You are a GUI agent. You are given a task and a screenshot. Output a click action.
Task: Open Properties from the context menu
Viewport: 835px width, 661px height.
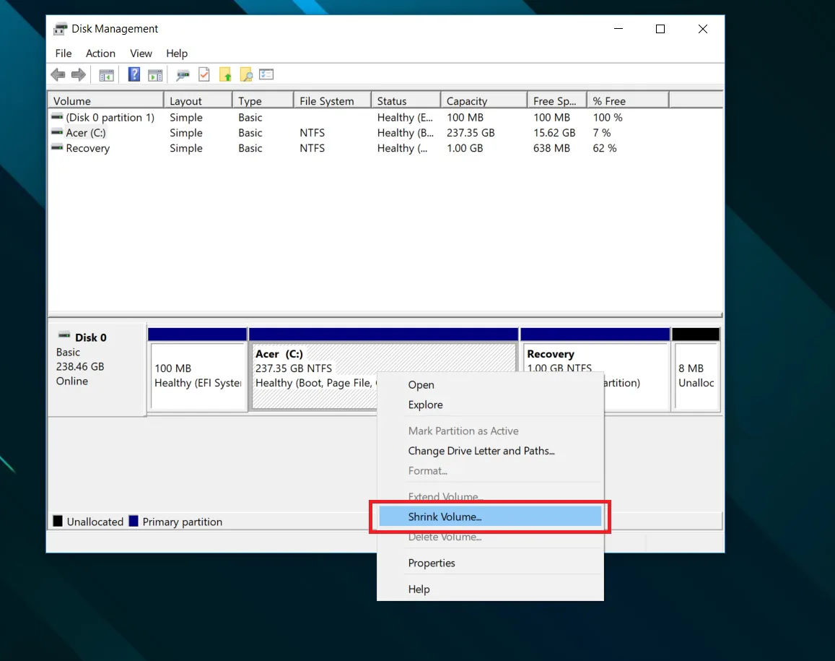click(490, 563)
